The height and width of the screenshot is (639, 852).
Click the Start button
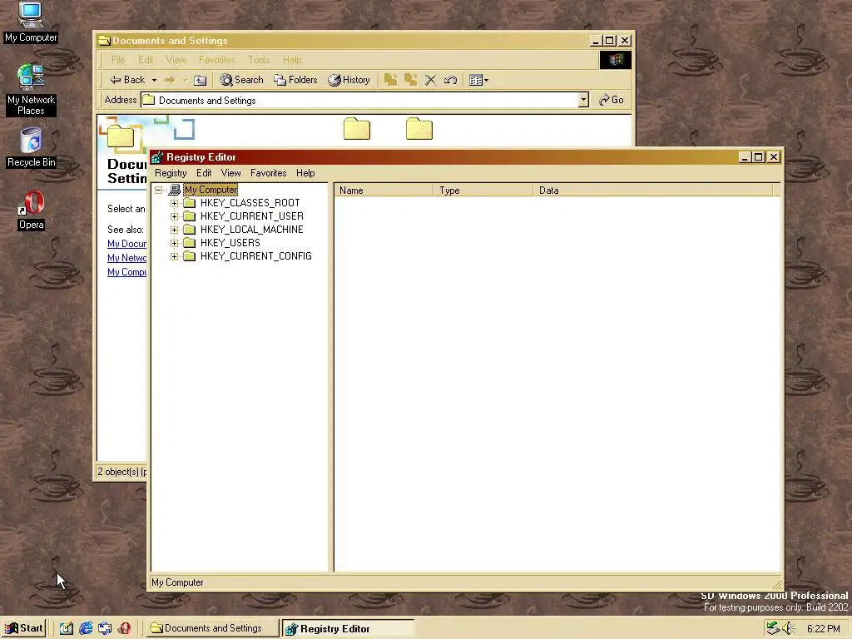23,628
